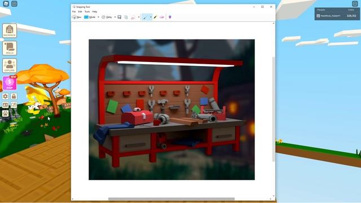Copy the snip with the copy icon
361x203 pixels.
(x=126, y=17)
